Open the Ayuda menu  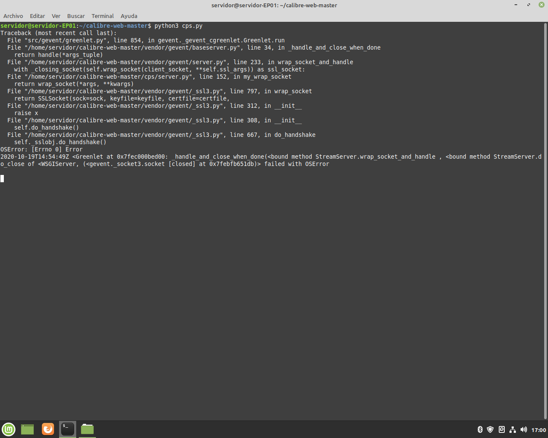point(129,16)
